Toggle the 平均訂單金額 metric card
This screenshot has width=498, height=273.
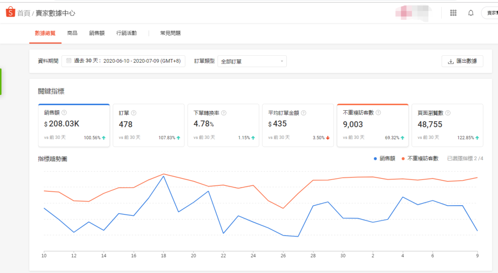point(298,125)
